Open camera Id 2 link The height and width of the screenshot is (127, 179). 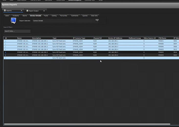point(5,44)
